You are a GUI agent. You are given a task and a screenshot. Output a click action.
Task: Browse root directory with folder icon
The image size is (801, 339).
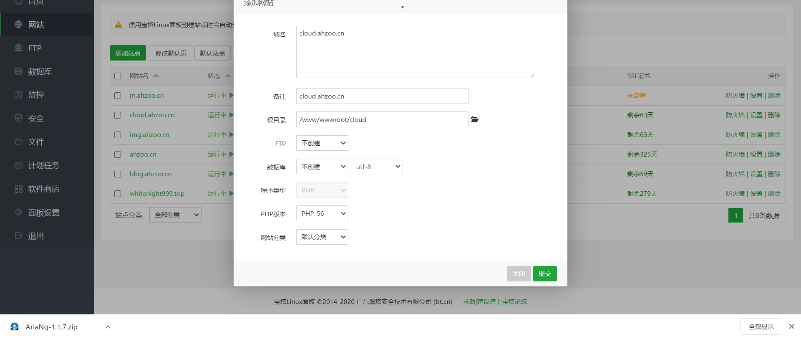(x=475, y=119)
